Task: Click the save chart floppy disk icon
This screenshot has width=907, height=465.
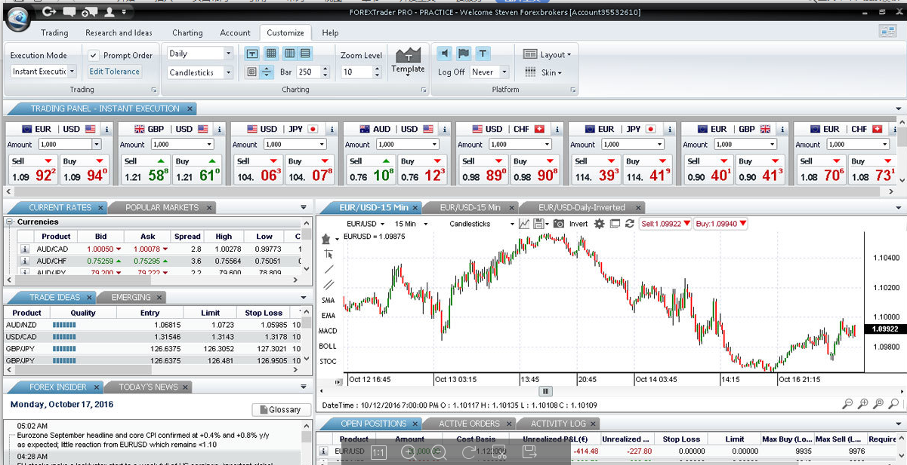Action: point(539,224)
